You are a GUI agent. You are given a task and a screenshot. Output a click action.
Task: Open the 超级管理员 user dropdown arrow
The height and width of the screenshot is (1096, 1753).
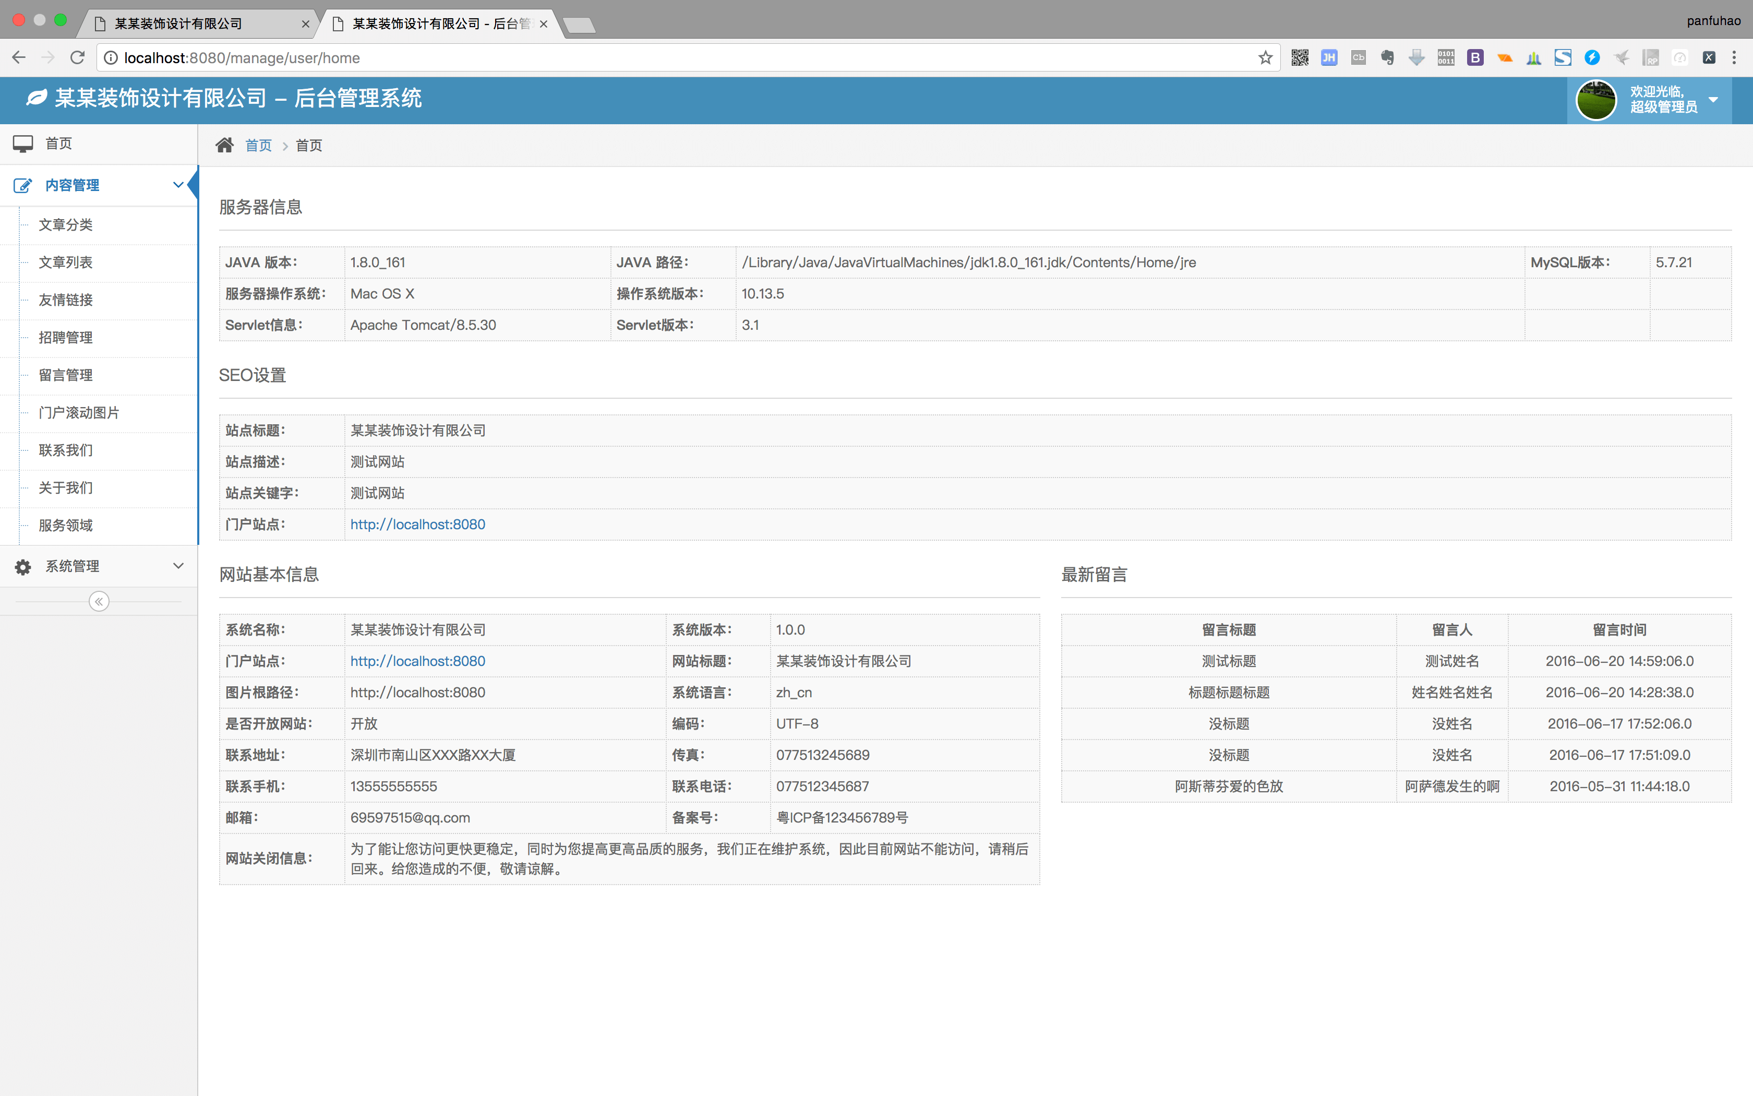pyautogui.click(x=1713, y=100)
